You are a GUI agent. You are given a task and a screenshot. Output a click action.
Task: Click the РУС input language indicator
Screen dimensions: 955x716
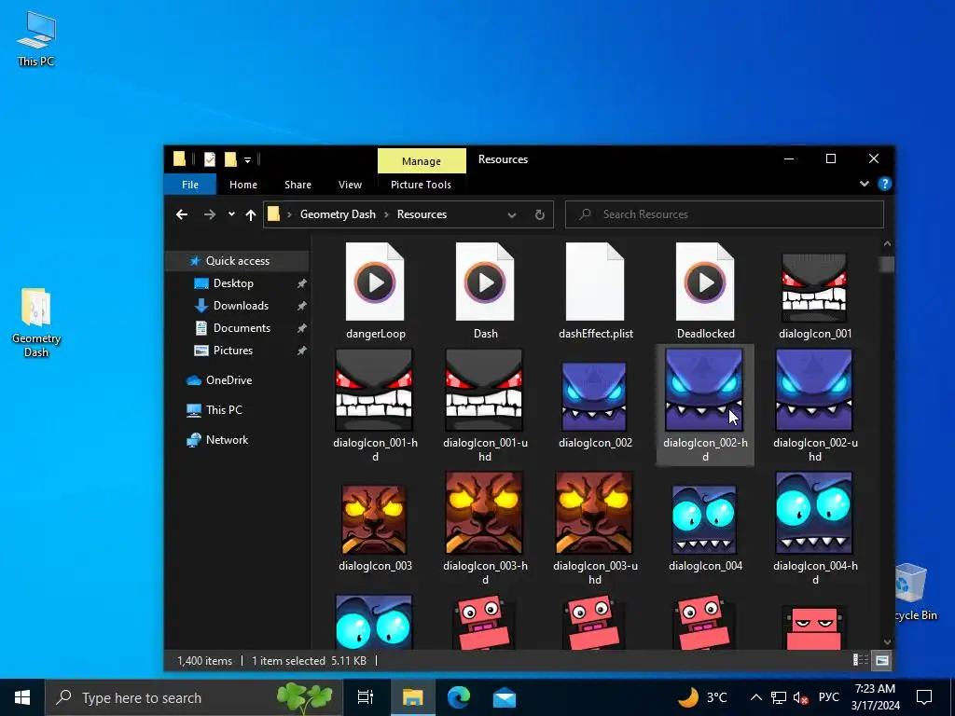[x=829, y=697]
